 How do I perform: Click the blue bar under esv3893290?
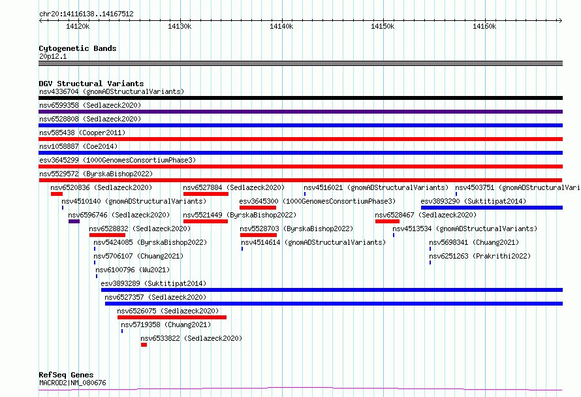[x=492, y=208]
